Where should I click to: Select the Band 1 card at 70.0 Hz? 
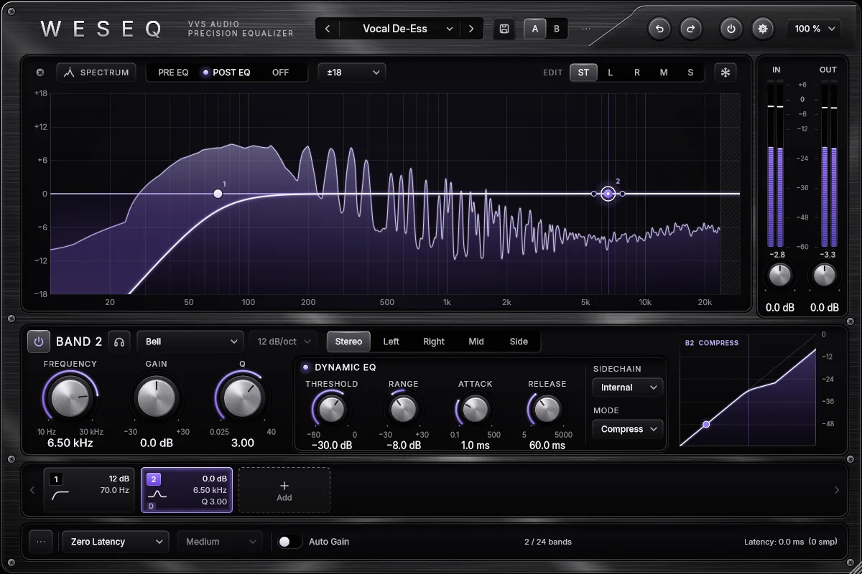(x=89, y=490)
